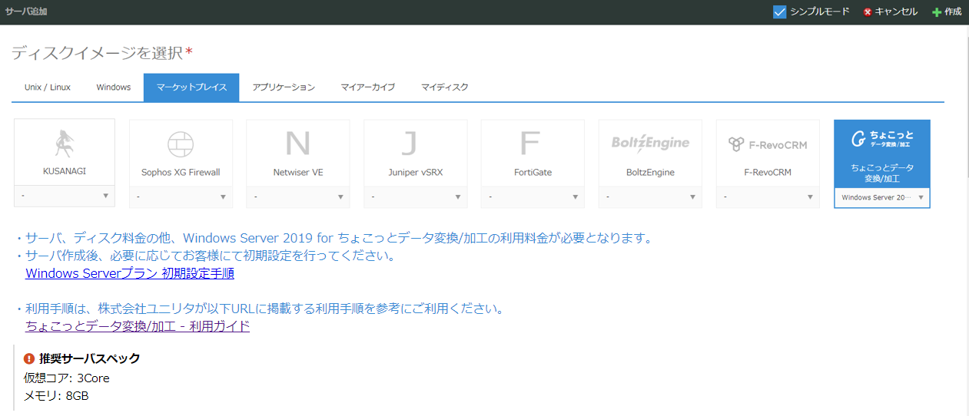The height and width of the screenshot is (416, 969).
Task: Click the 仮想コア: 3Core text
Action: coord(66,378)
